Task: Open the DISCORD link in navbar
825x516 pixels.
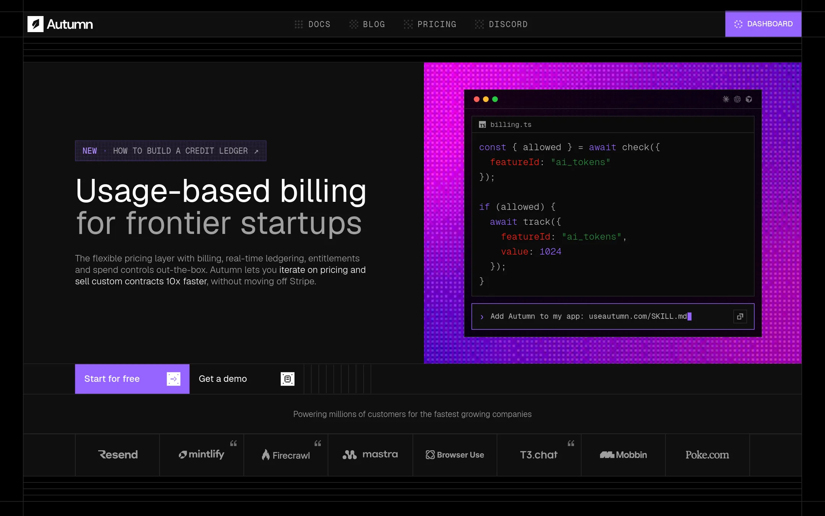Action: 501,24
